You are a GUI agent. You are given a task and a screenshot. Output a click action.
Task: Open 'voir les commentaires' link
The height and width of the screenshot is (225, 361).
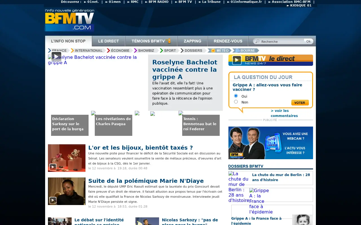point(284,113)
